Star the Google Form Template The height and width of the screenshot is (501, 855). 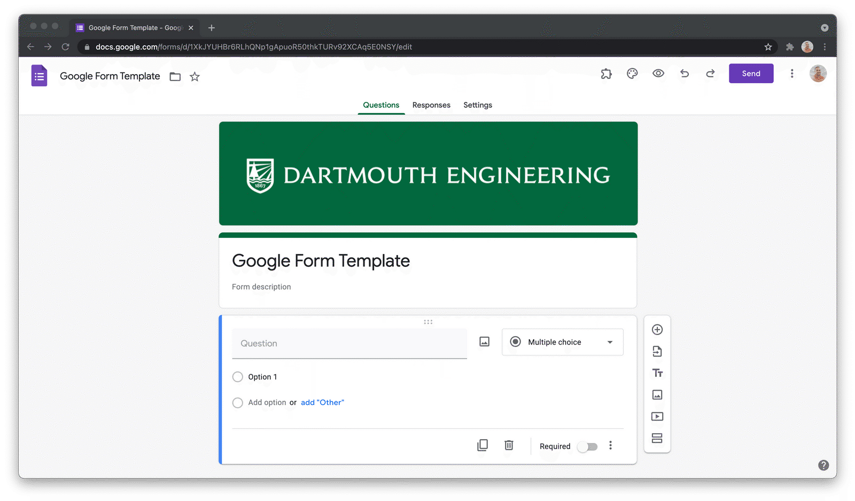tap(195, 77)
